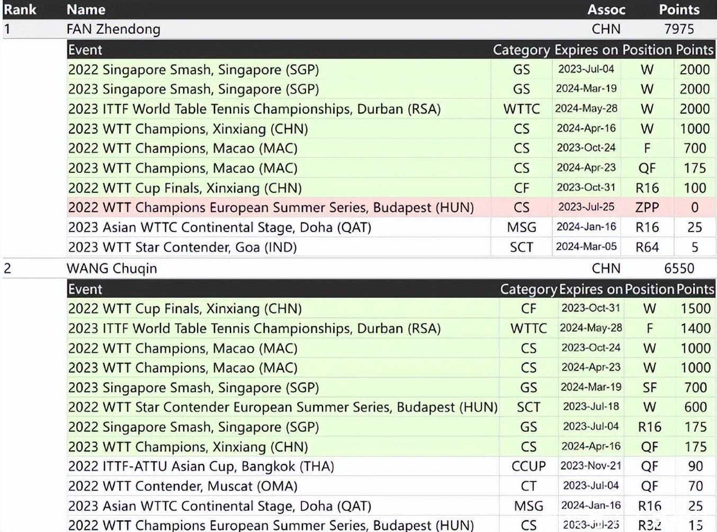Click 2023 WTT Star Contender Goa row
This screenshot has width=717, height=532.
182,247
